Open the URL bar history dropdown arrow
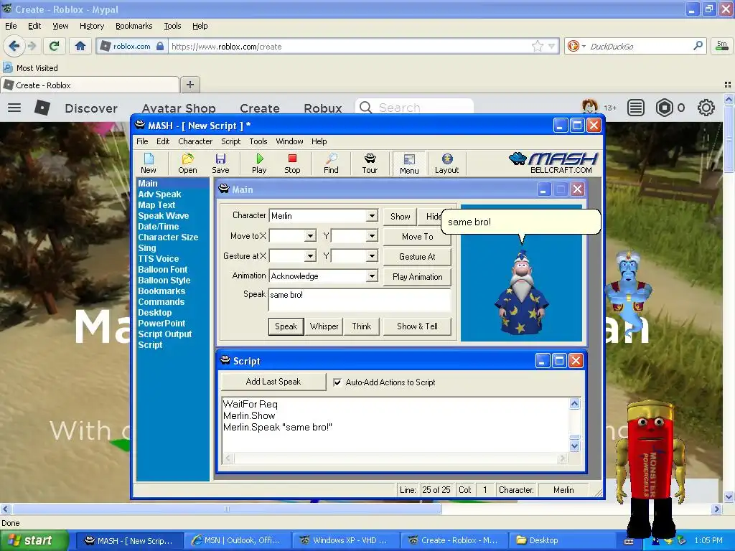This screenshot has width=735, height=551. point(551,46)
